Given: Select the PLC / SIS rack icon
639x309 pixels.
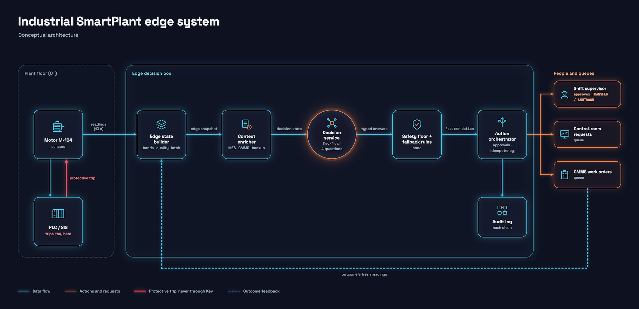Looking at the screenshot, I should coord(58,213).
